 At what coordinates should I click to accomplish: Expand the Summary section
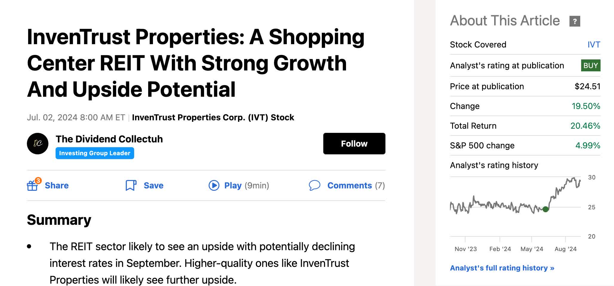(x=59, y=220)
